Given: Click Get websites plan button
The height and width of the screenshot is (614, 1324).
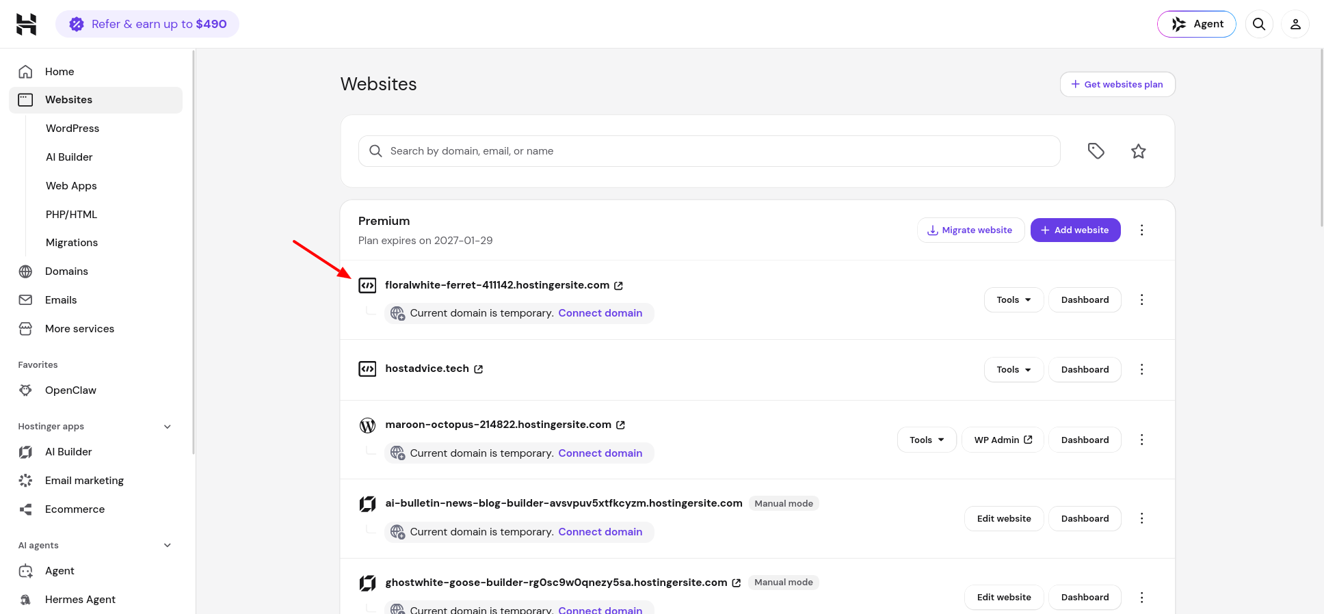Looking at the screenshot, I should pyautogui.click(x=1117, y=84).
